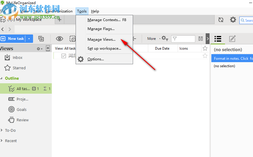The image size is (253, 157).
Task: Click the add subtask icon
Action: [41, 39]
